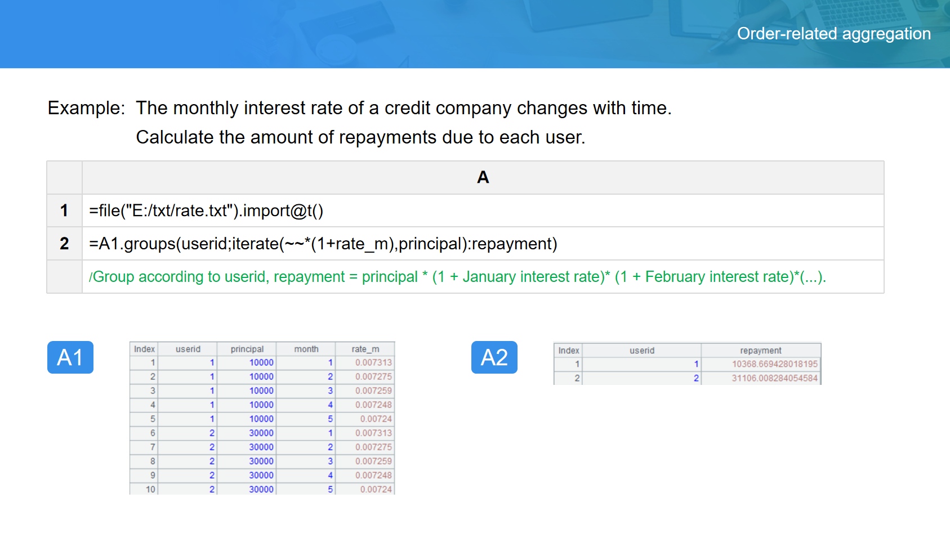Image resolution: width=950 pixels, height=534 pixels.
Task: Click the userid header in the A2 result table
Action: click(x=641, y=350)
